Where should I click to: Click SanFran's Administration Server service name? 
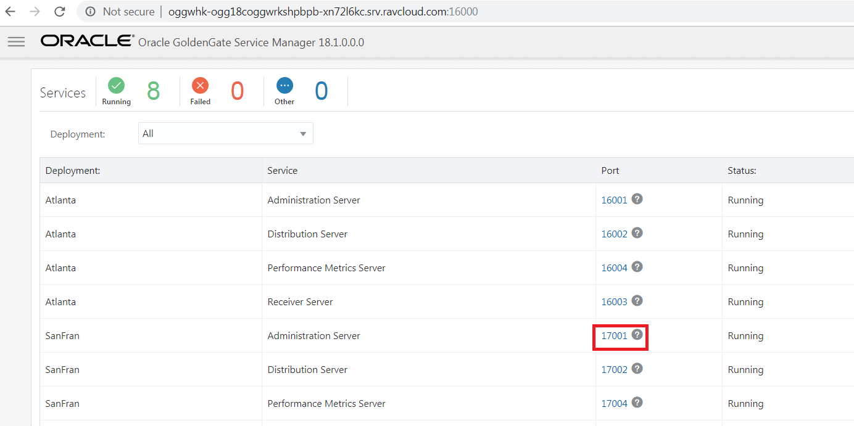pos(314,336)
